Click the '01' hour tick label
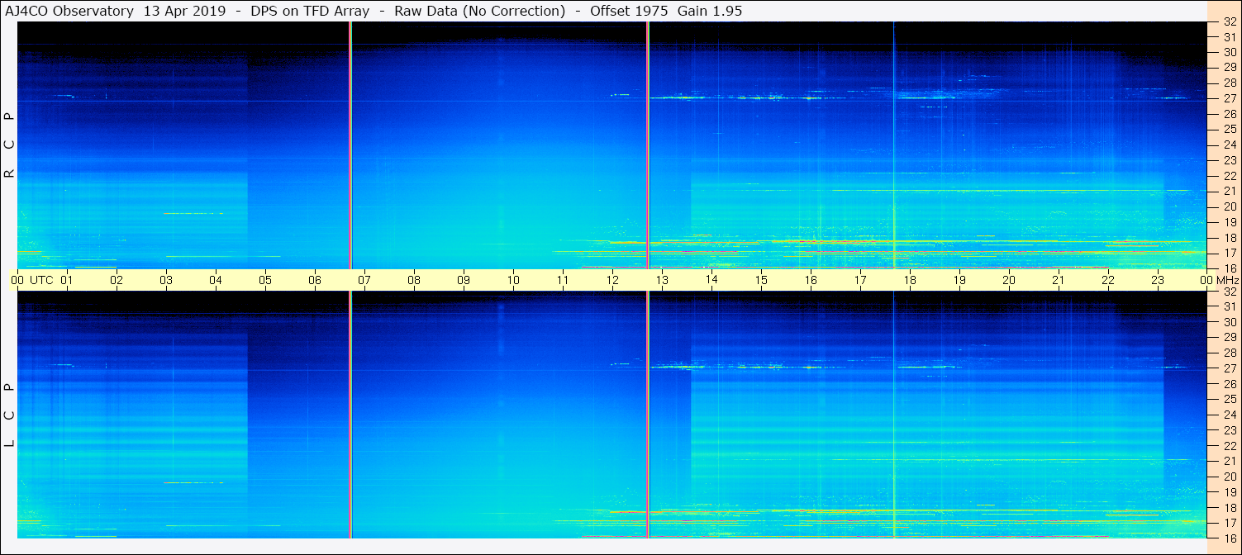This screenshot has width=1242, height=555. [x=67, y=280]
